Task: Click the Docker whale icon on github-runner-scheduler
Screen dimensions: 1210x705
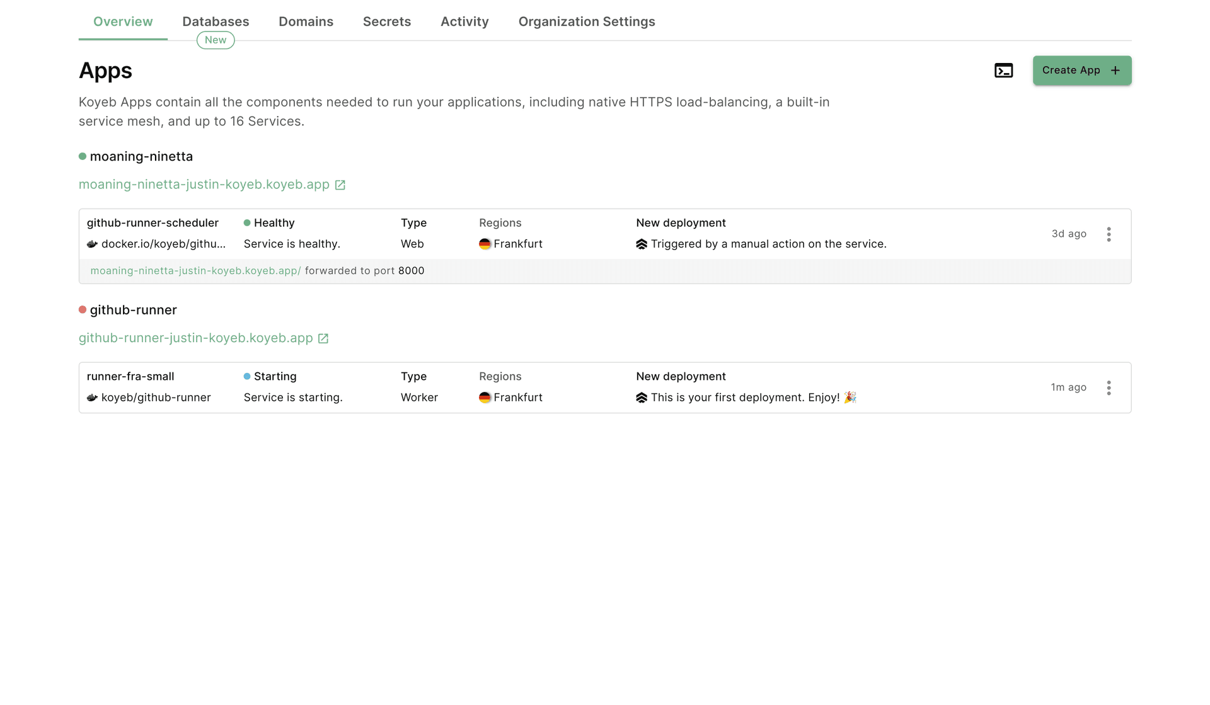Action: tap(91, 244)
